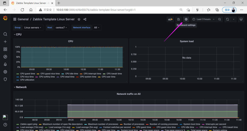This screenshot has height=131, width=247.
Task: Focus the browser address bar URL
Action: coord(96,10)
